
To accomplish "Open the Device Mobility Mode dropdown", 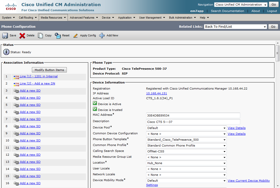I will [x=186, y=181].
